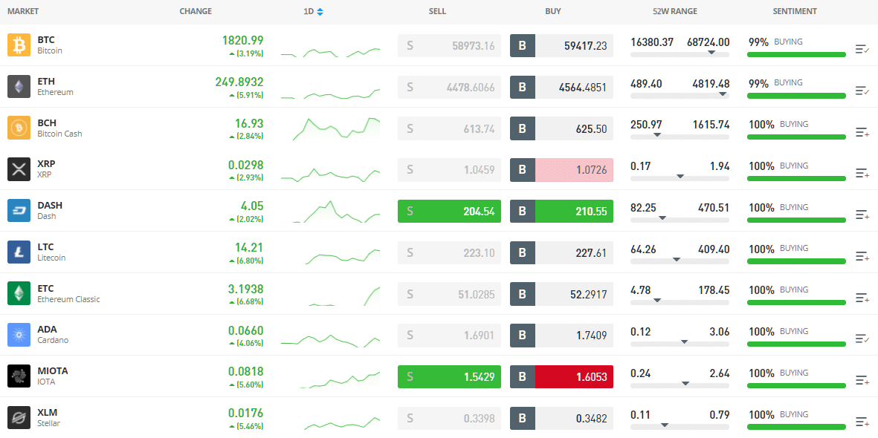The width and height of the screenshot is (878, 438).
Task: Click the XRP 52-week range bar
Action: pyautogui.click(x=680, y=178)
